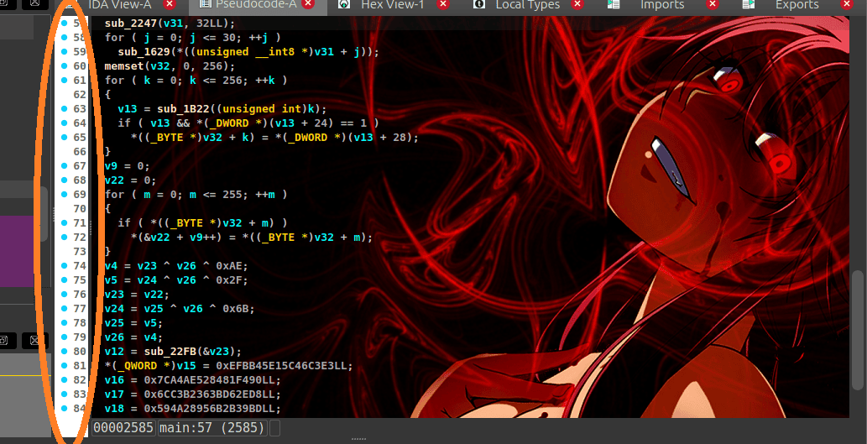
Task: Toggle breakpoint dot on line 72
Action: [x=64, y=238]
